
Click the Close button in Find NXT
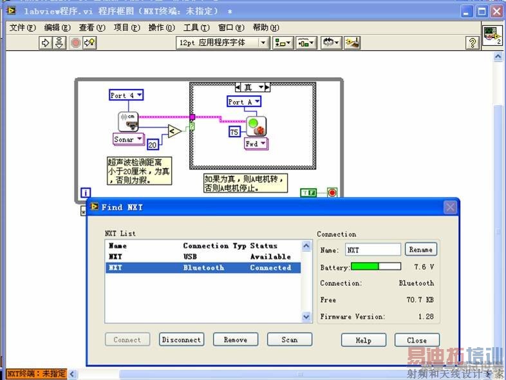(417, 340)
